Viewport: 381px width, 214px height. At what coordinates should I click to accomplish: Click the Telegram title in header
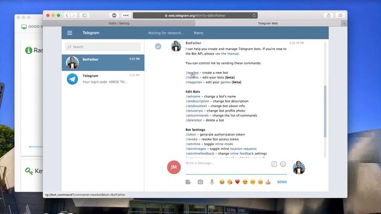91,33
